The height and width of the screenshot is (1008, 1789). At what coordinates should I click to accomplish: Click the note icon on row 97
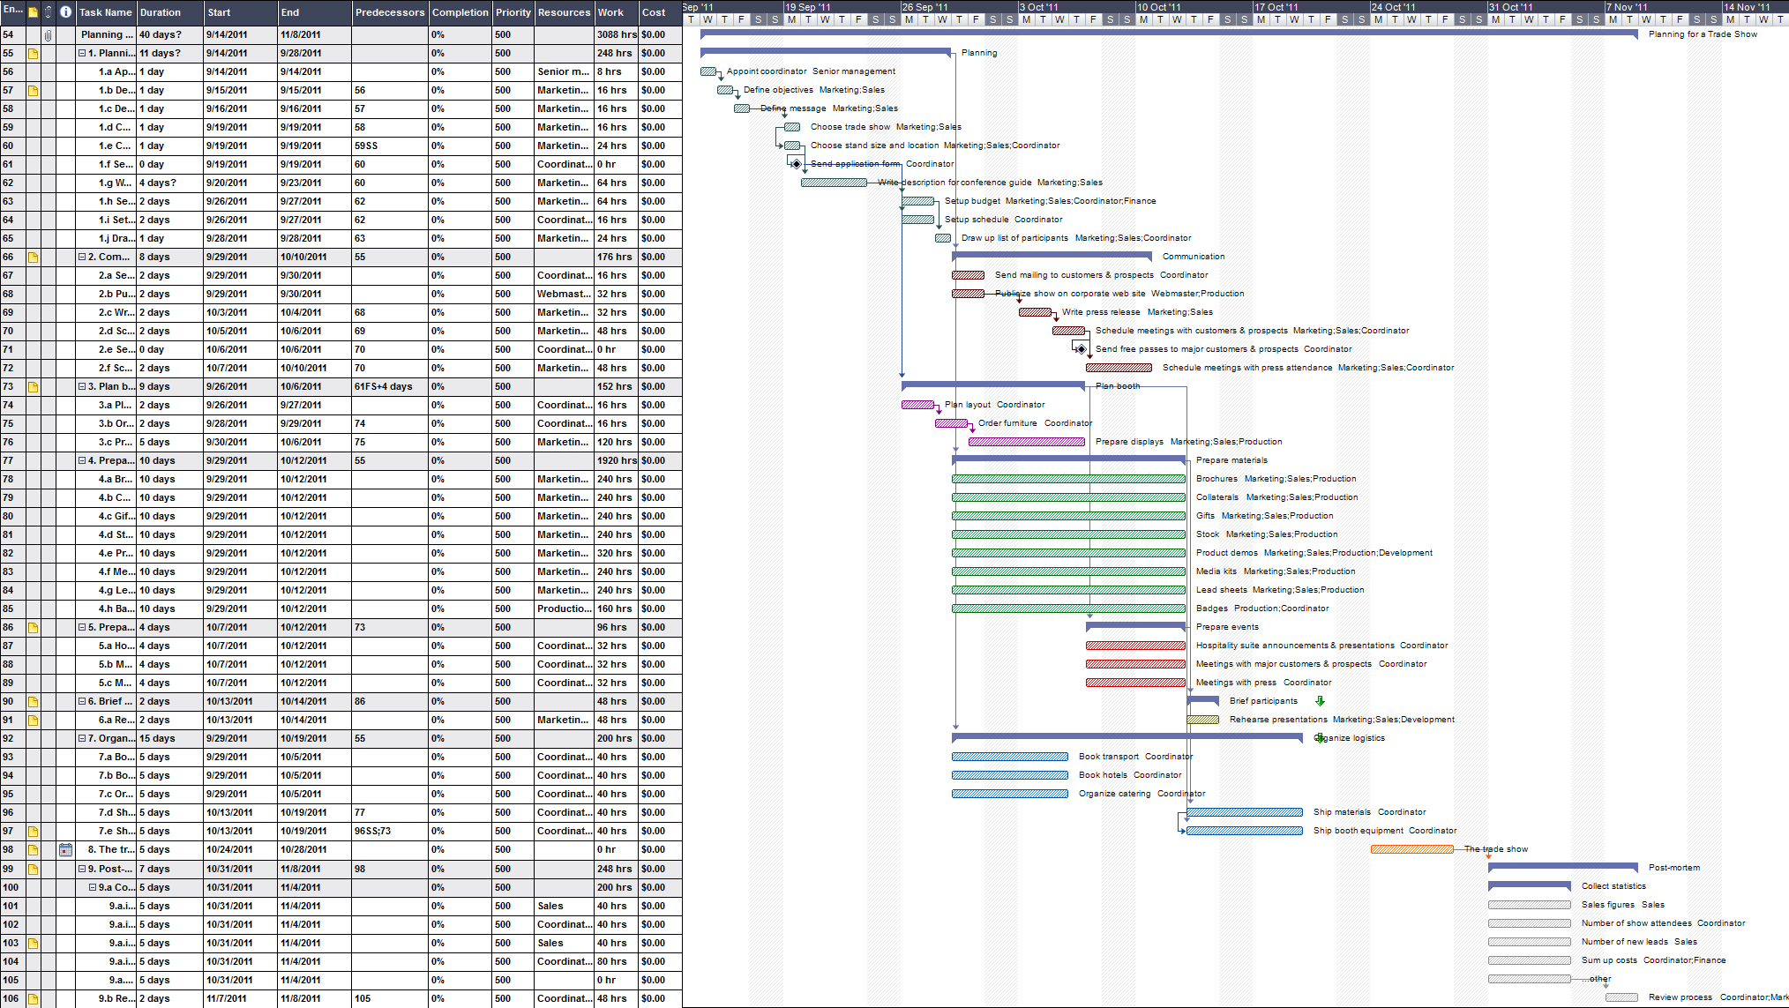31,830
